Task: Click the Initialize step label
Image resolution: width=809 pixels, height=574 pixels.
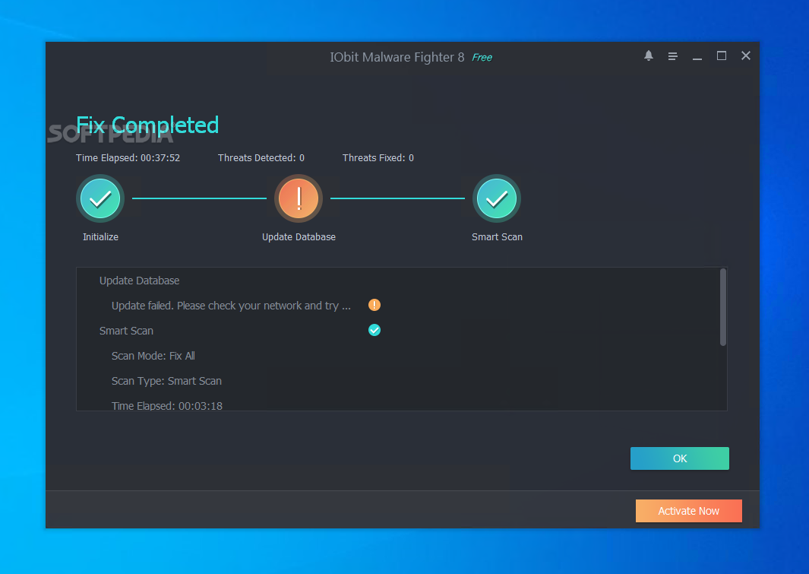Action: [x=100, y=237]
